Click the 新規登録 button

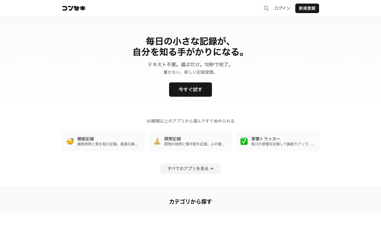pyautogui.click(x=307, y=8)
